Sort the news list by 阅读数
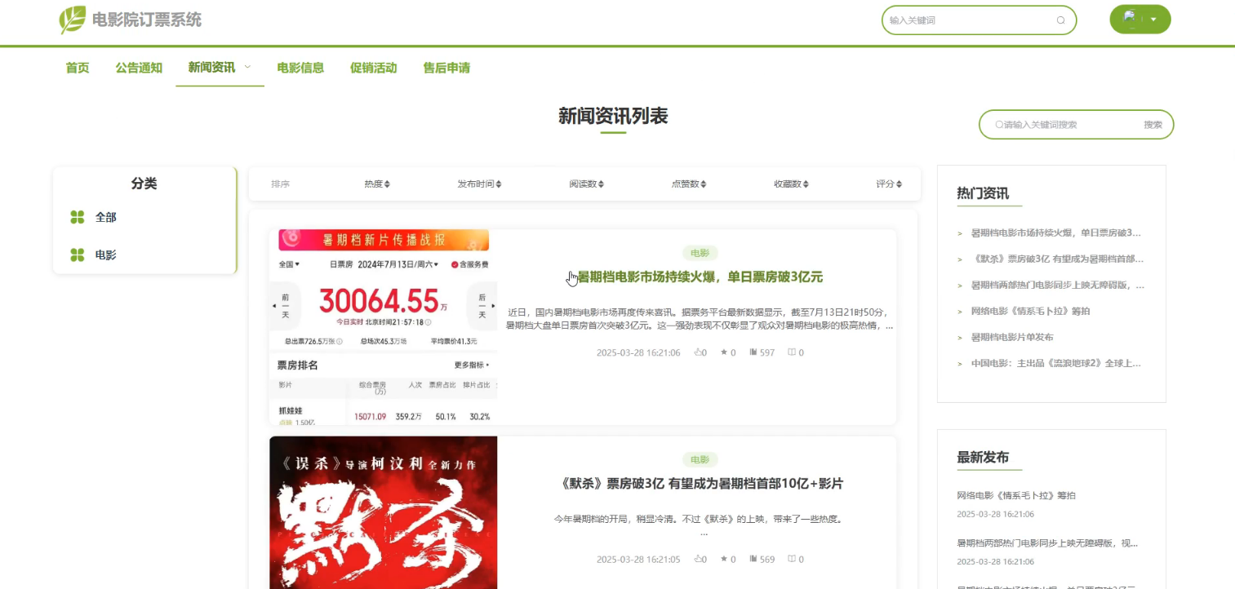Screen dimensions: 1235x589 586,184
